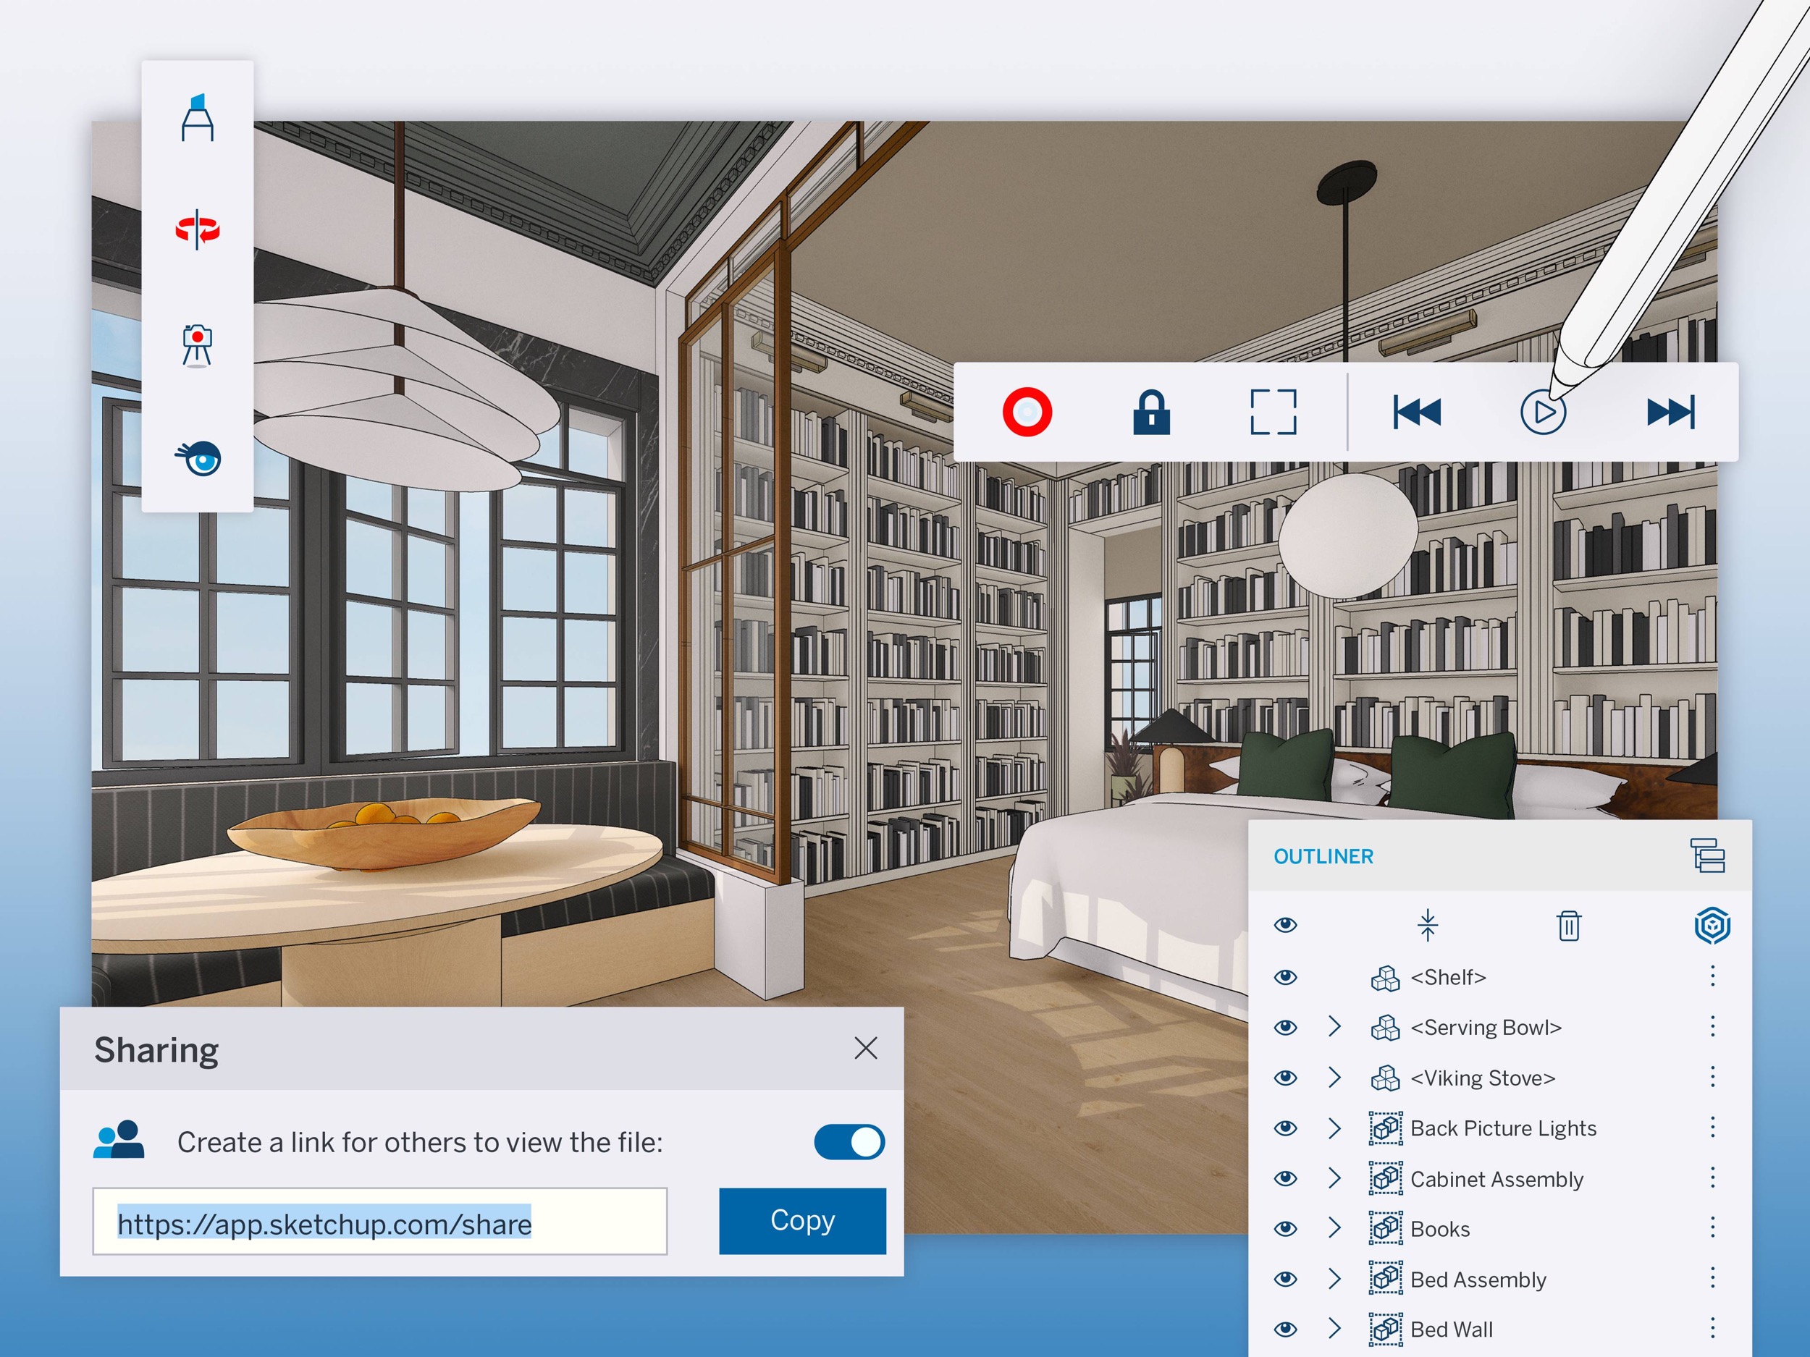Expand the <Serving Bowl> component

click(1334, 1026)
